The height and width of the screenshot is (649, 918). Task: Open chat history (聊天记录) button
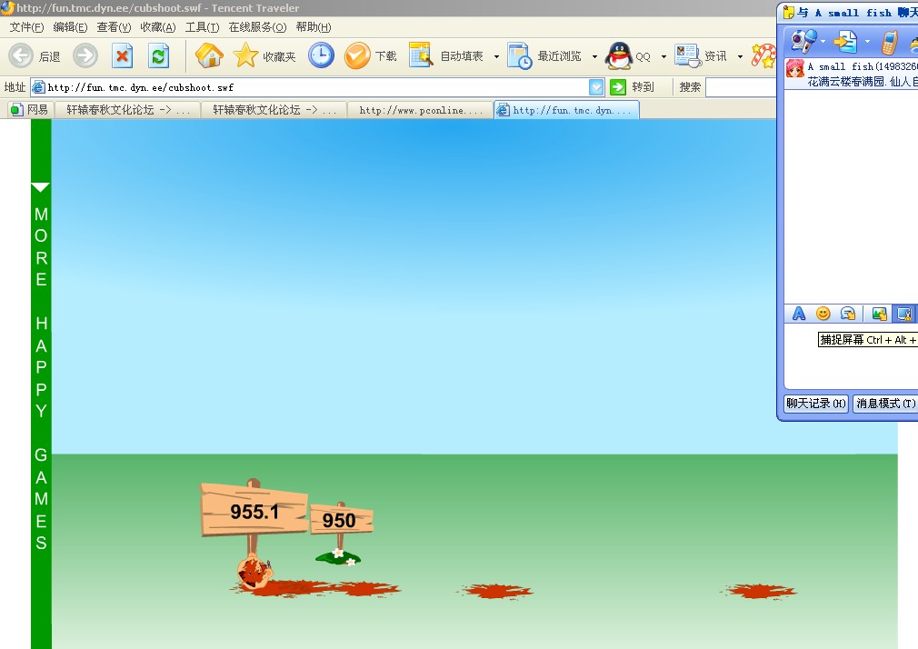(815, 404)
